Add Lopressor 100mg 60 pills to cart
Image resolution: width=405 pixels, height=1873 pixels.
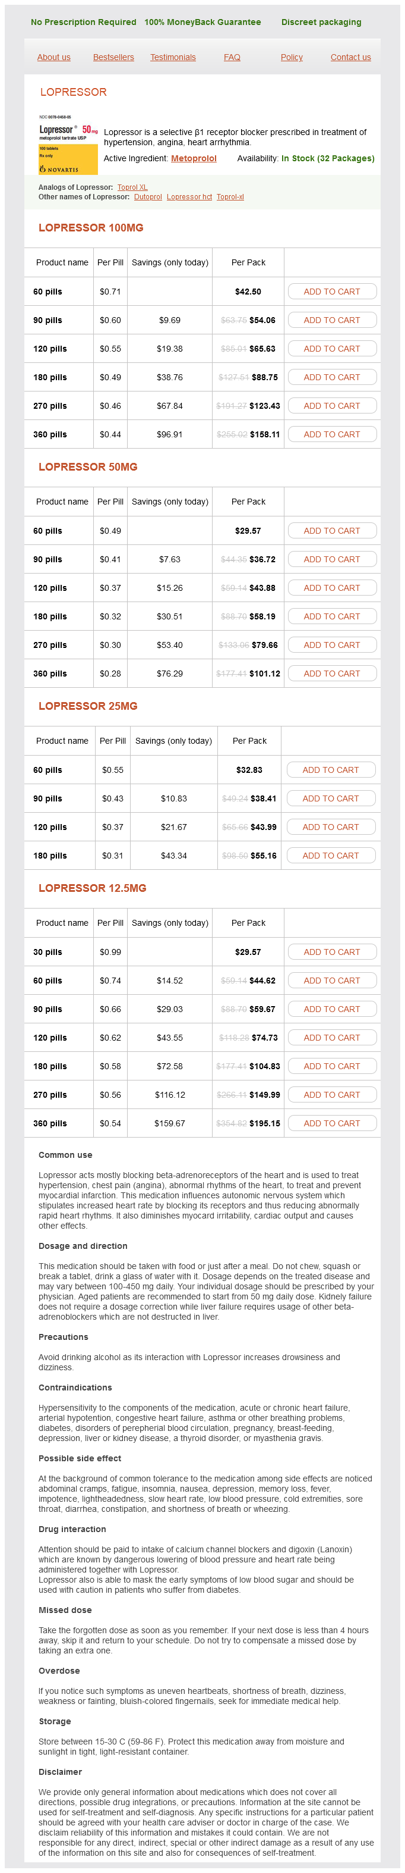[332, 292]
